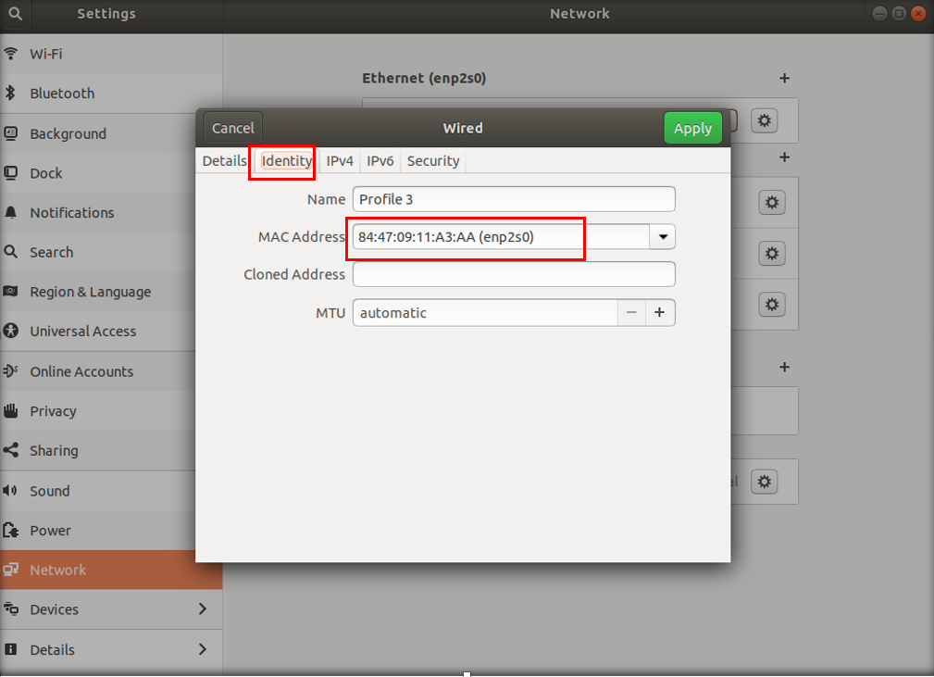Image resolution: width=934 pixels, height=677 pixels.
Task: Click the last gear in the three-row profile list
Action: click(x=772, y=305)
